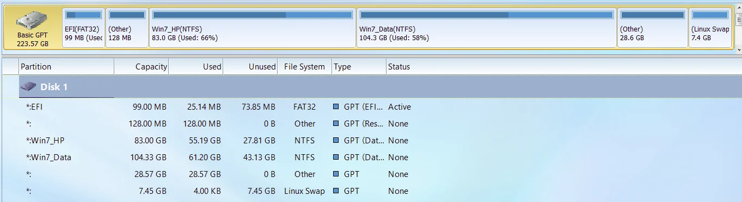Click type color square in EFI row

336,107
